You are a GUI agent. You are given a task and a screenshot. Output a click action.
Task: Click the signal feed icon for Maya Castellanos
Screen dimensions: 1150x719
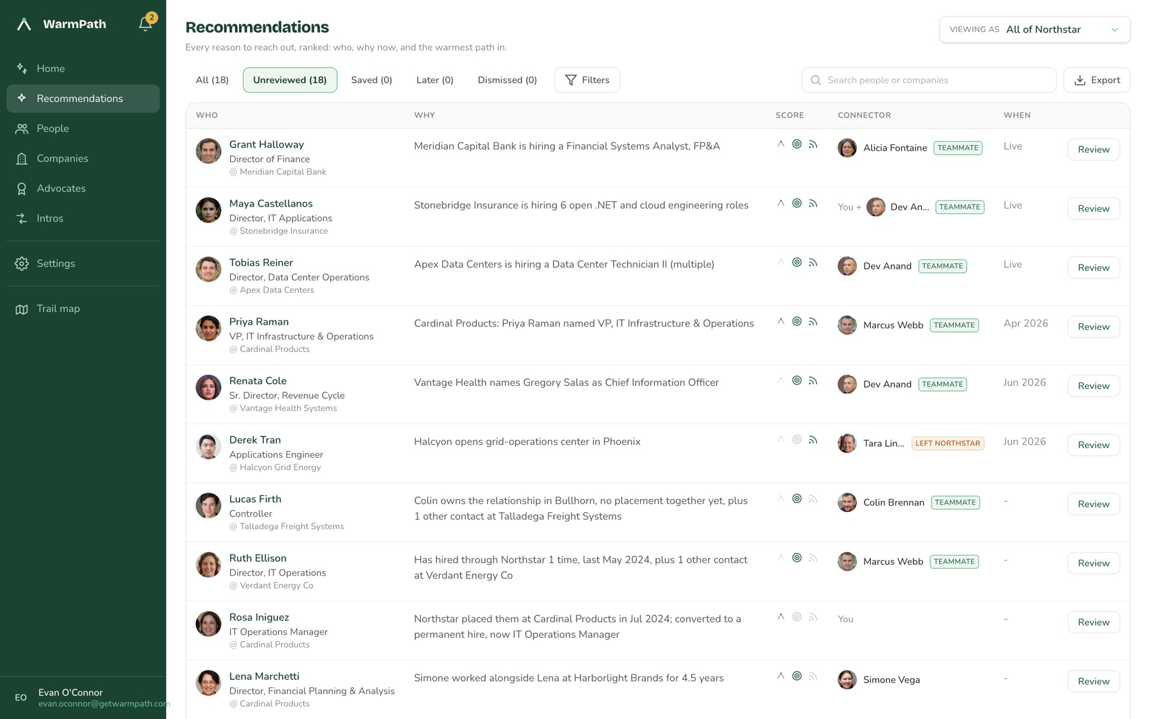click(x=813, y=203)
